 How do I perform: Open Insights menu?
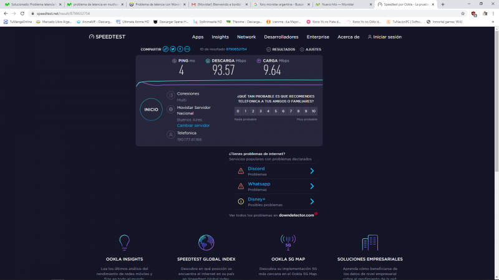[220, 37]
